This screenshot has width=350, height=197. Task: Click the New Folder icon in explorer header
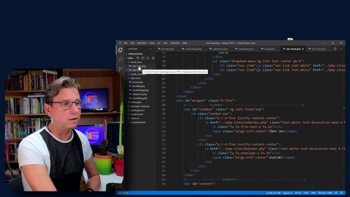click(143, 58)
